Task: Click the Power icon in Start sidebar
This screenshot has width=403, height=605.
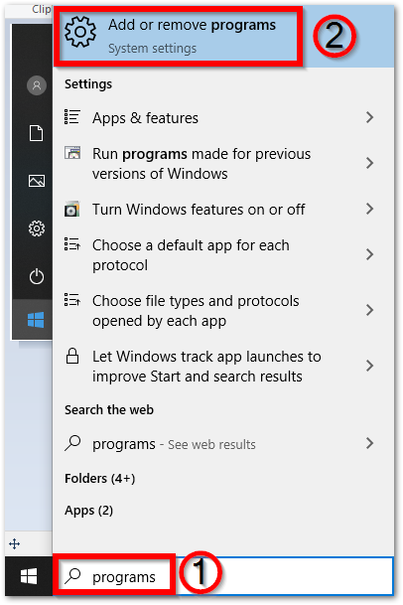Action: coord(37,276)
